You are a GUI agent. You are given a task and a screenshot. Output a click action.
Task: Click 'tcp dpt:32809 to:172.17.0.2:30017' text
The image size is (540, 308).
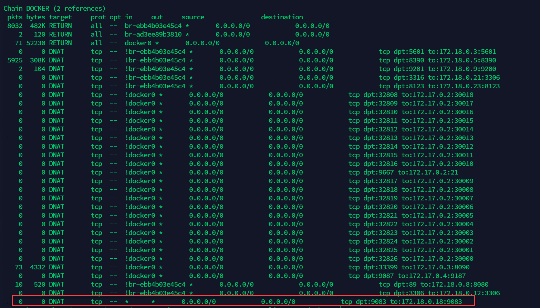coord(411,103)
